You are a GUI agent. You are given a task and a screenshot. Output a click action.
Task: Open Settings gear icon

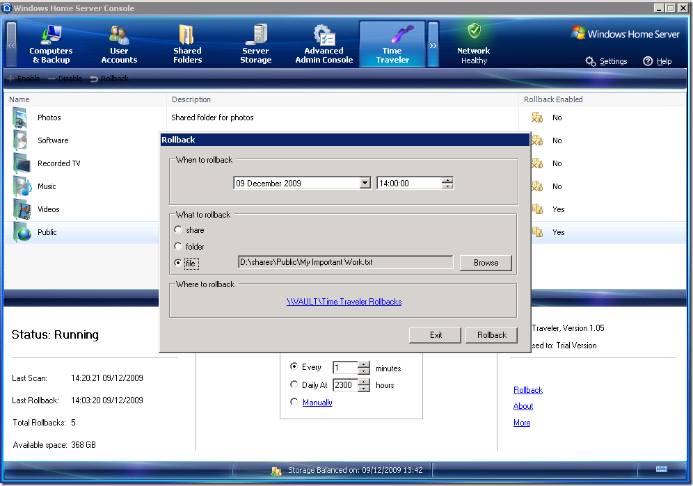(590, 61)
